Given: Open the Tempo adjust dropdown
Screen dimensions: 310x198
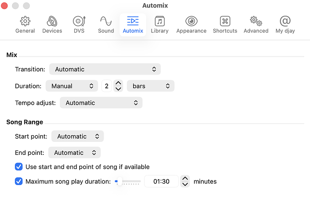Looking at the screenshot, I should pyautogui.click(x=101, y=102).
